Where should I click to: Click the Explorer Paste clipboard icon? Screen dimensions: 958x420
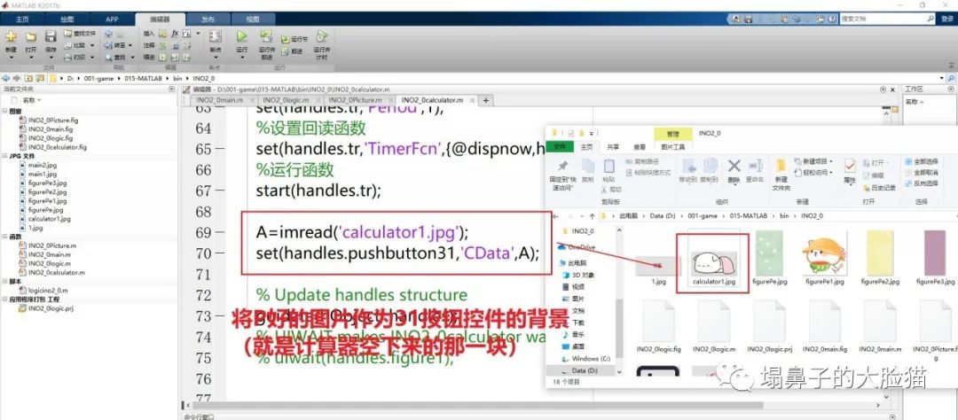(609, 166)
